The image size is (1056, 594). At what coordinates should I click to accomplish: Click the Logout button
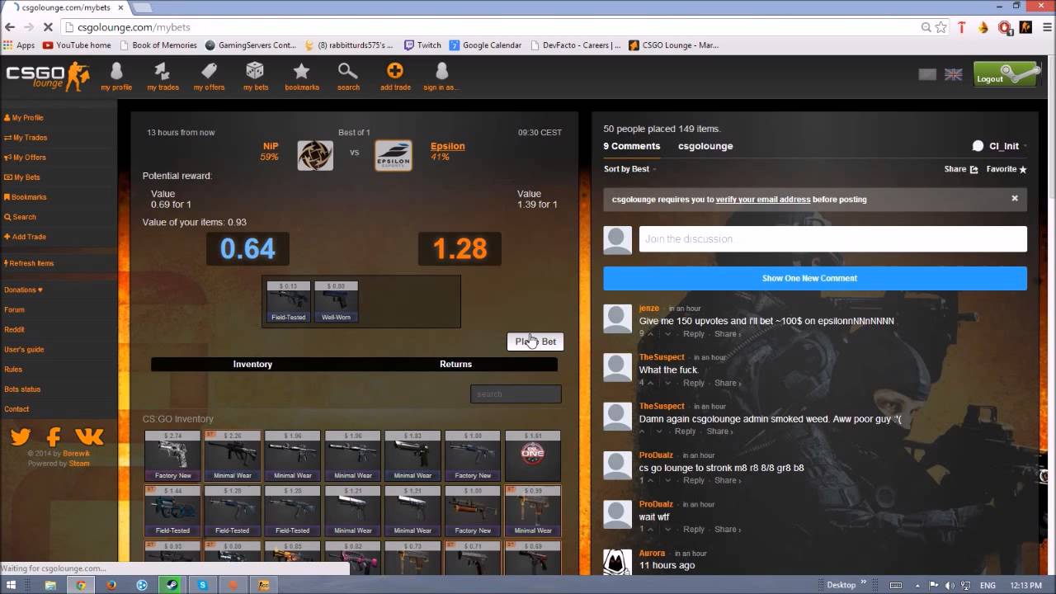pyautogui.click(x=1006, y=74)
